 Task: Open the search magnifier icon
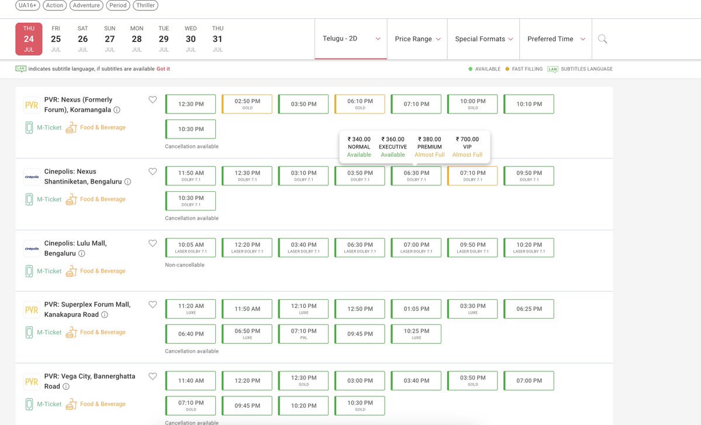tap(602, 39)
